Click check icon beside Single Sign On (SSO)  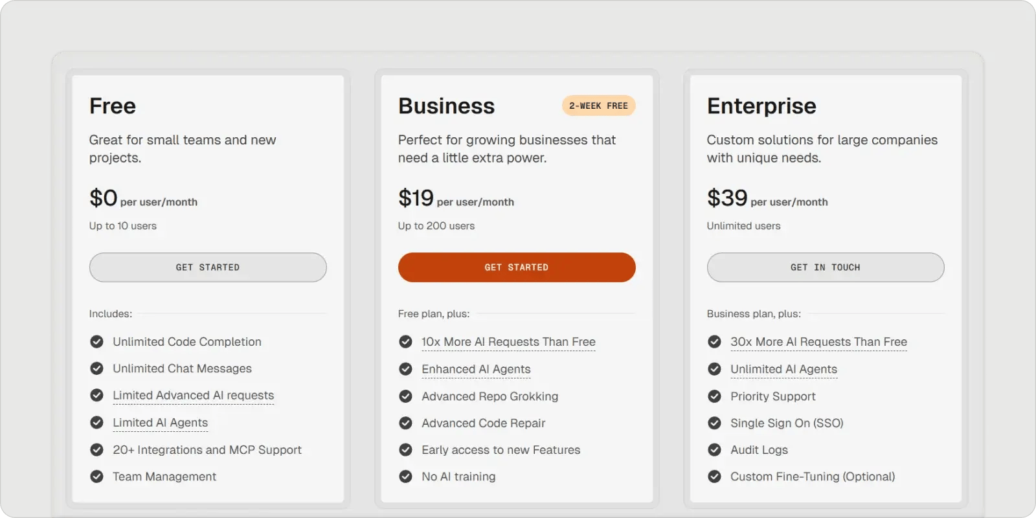click(x=714, y=423)
